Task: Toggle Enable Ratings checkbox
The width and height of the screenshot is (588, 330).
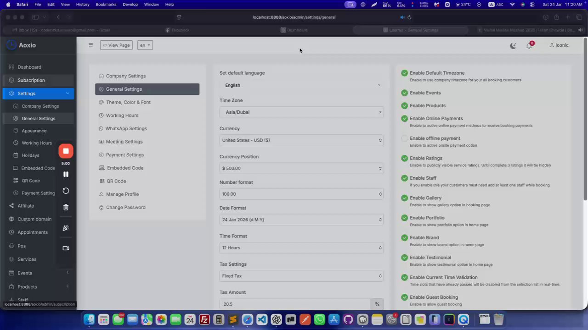Action: point(404,158)
